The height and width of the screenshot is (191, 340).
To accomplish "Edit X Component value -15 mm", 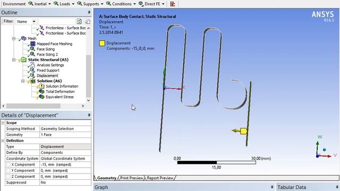I will pos(65,164).
